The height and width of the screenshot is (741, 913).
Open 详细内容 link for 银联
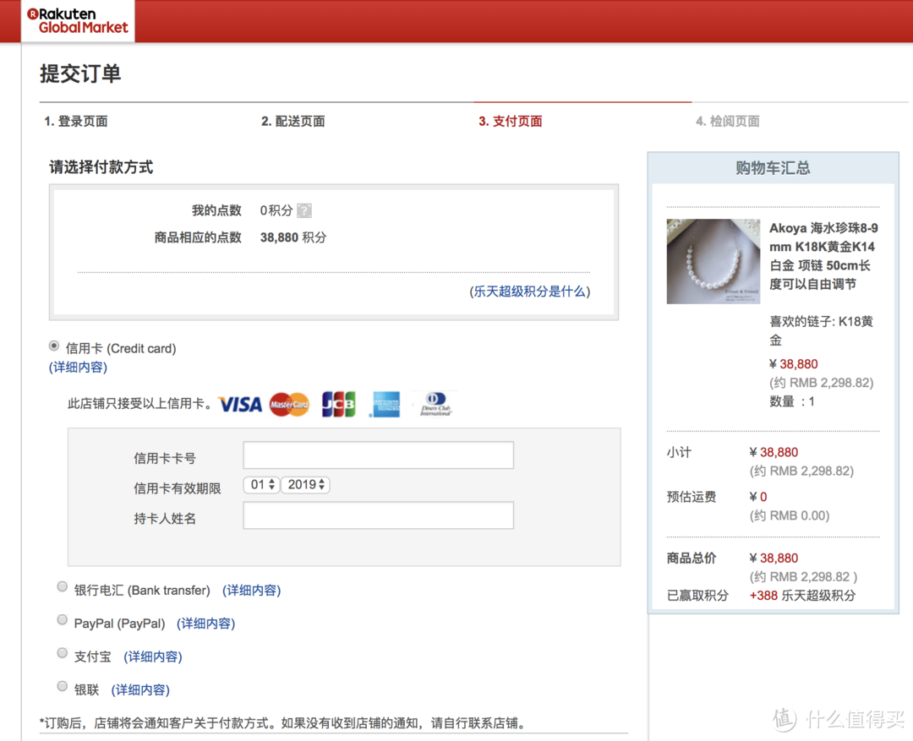[x=140, y=689]
